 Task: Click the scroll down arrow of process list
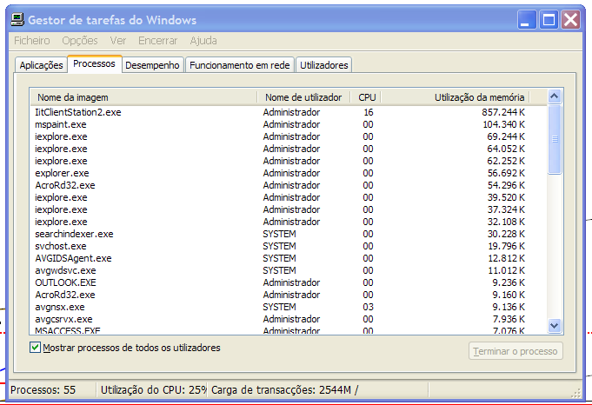click(x=555, y=325)
